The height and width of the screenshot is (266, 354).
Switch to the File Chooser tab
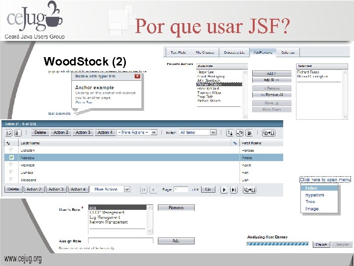click(205, 53)
